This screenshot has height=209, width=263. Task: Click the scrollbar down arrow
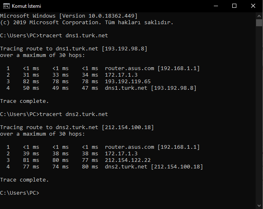pyautogui.click(x=259, y=206)
